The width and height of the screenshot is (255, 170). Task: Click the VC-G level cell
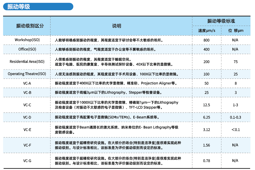coord(27,161)
